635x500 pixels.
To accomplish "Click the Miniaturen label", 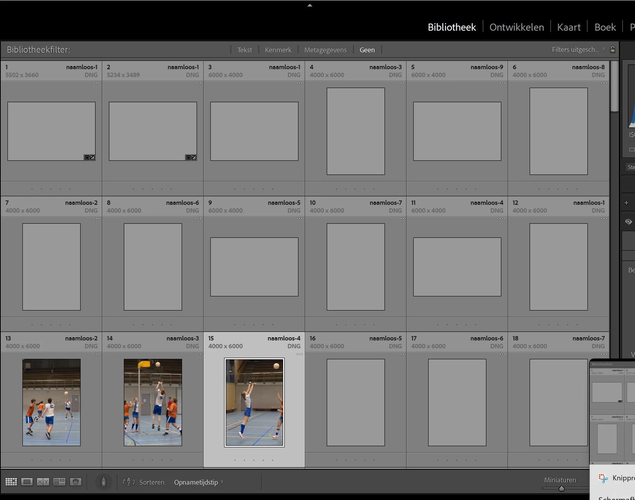I will coord(560,480).
